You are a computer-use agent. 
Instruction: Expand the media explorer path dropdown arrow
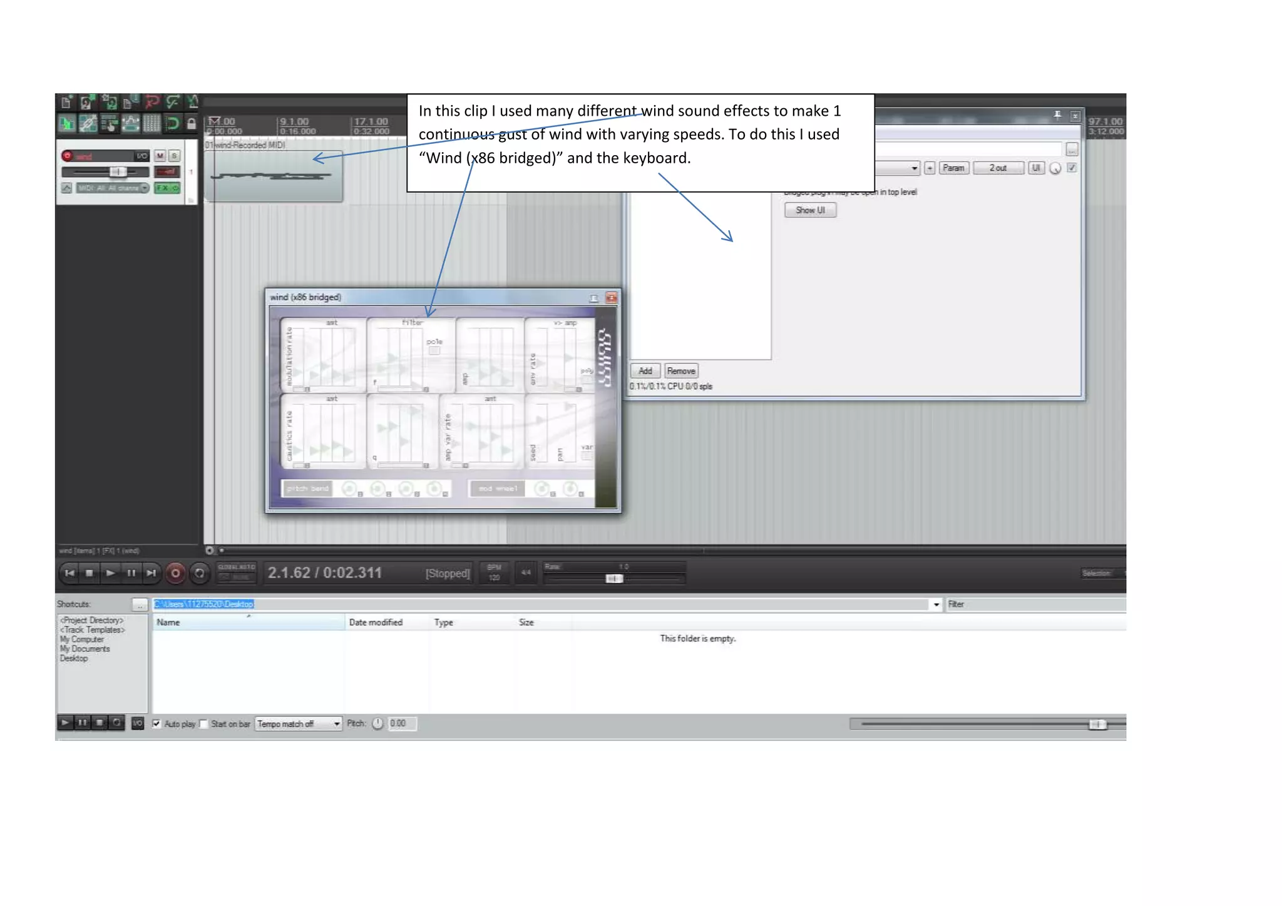coord(936,604)
